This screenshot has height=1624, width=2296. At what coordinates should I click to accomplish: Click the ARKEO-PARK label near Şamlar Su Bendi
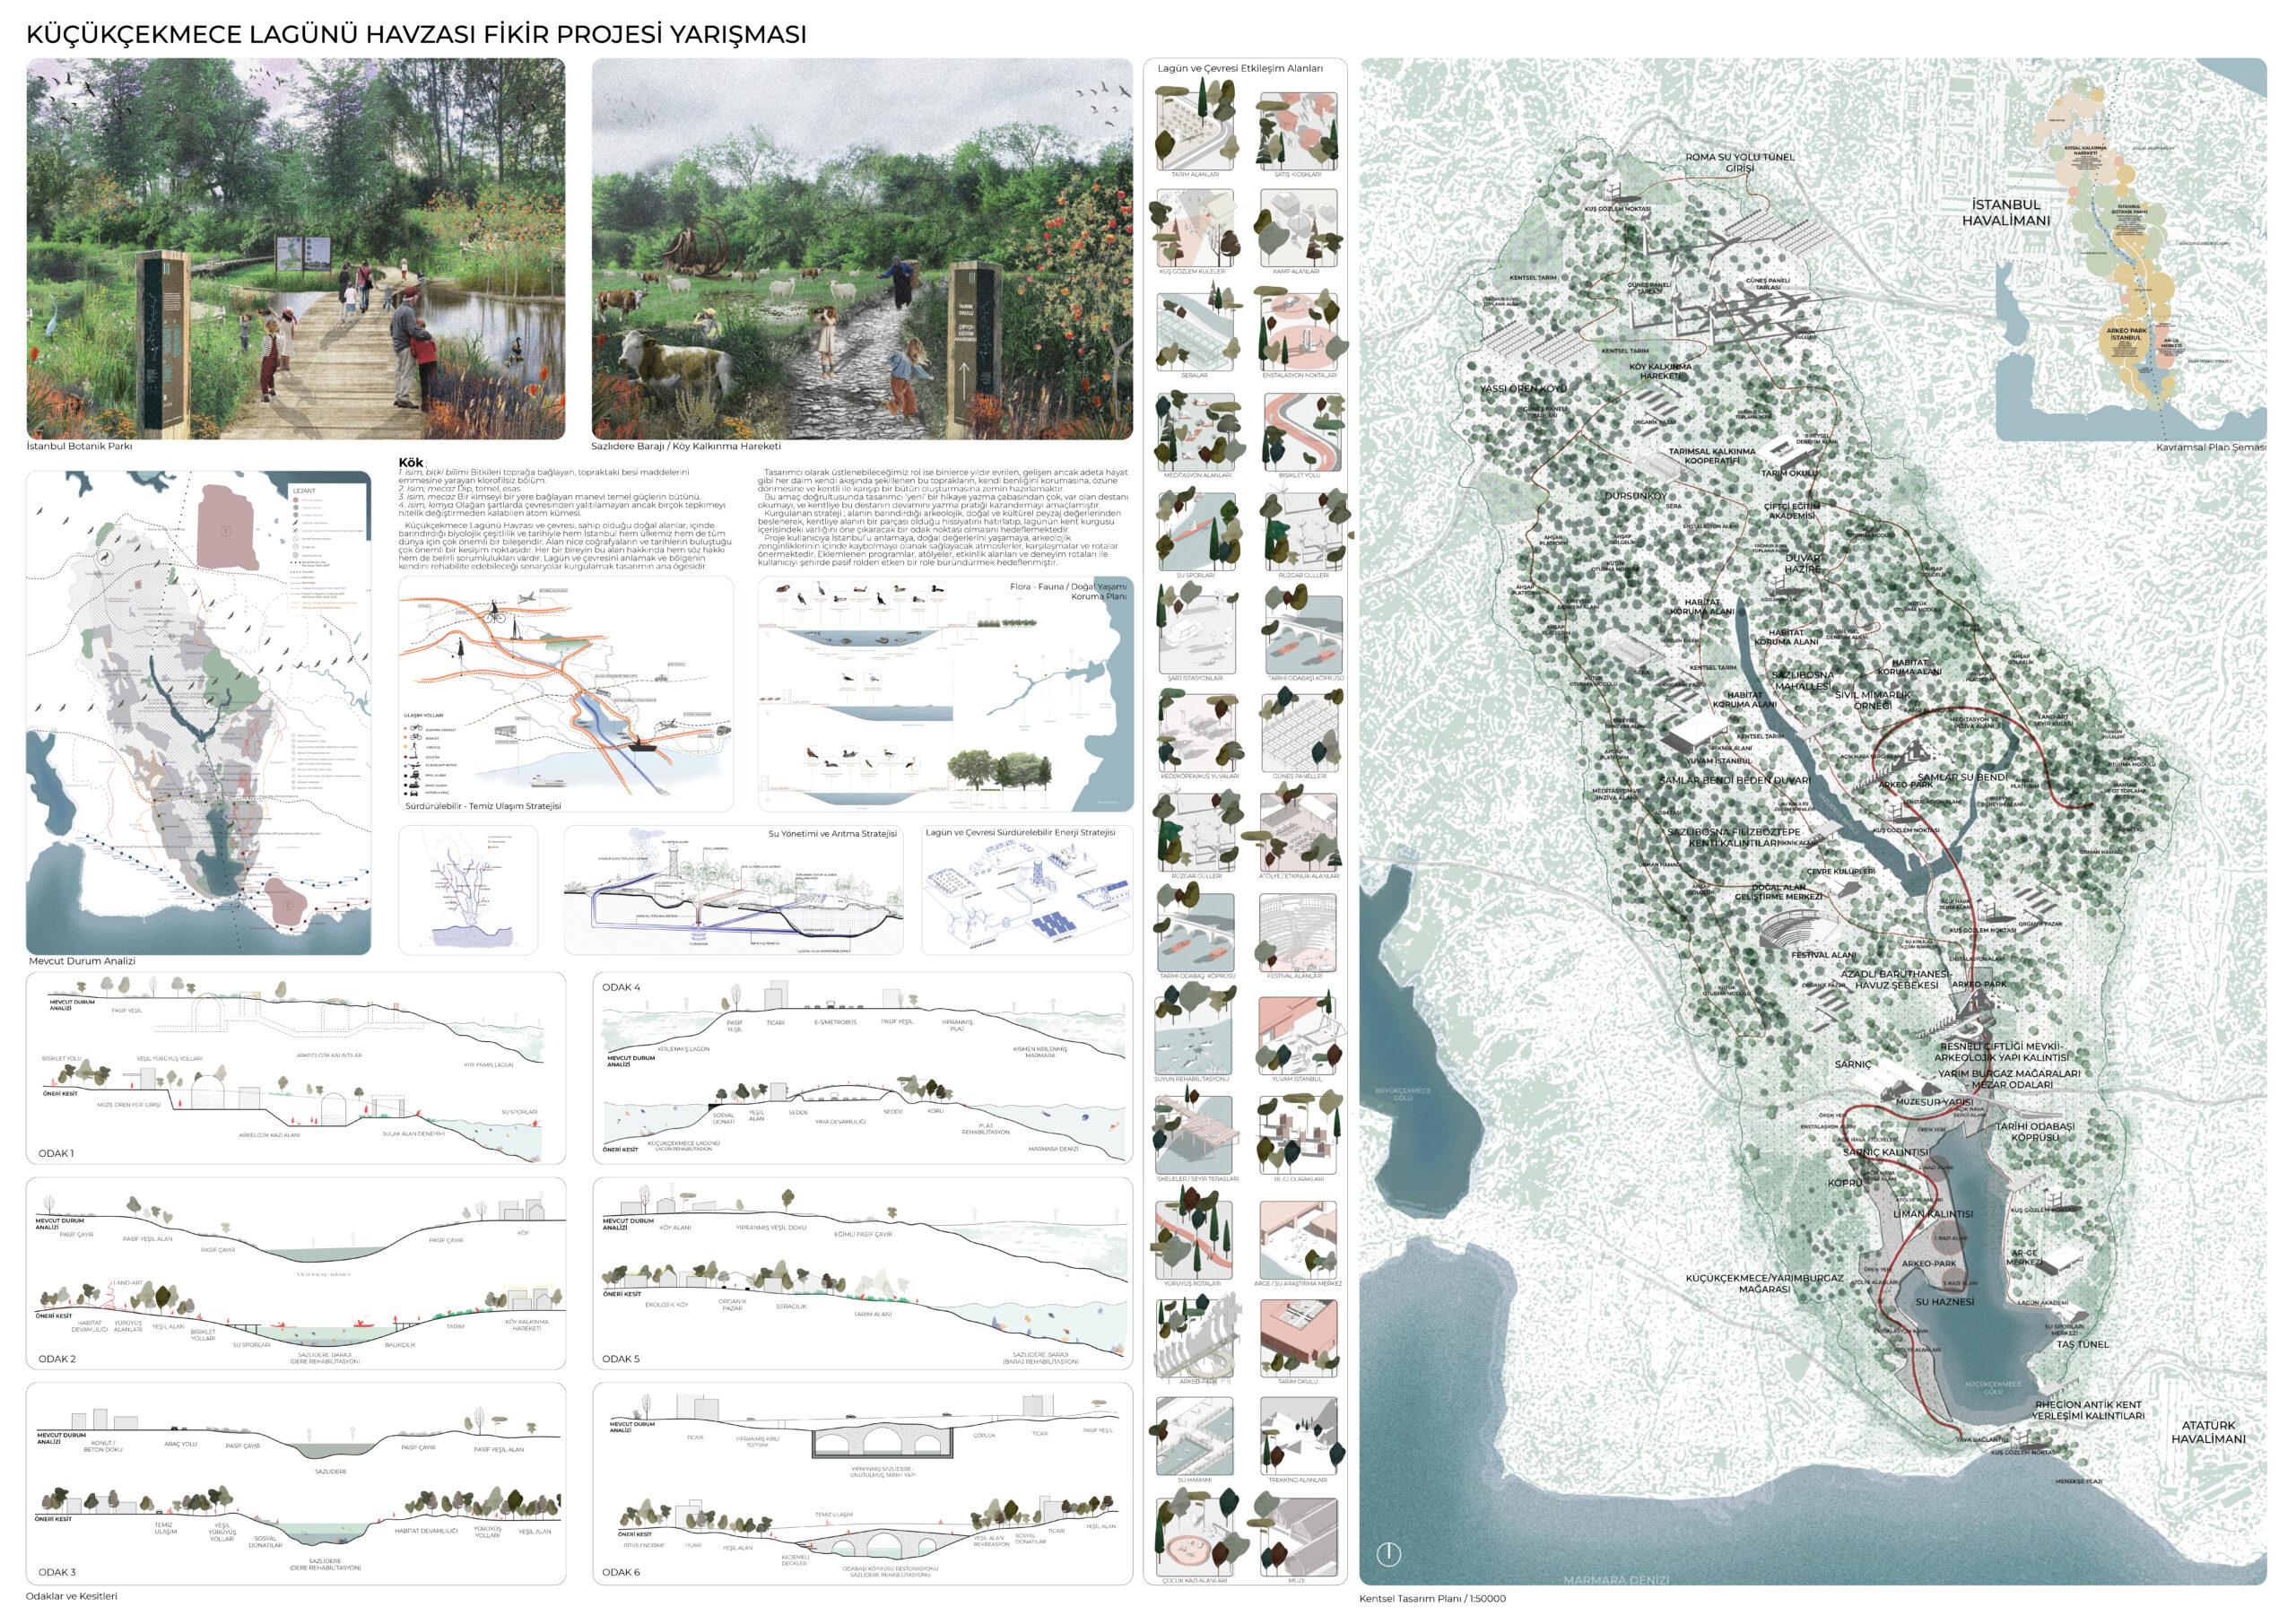point(1905,785)
